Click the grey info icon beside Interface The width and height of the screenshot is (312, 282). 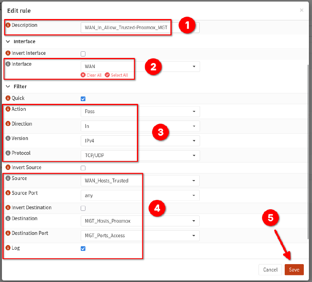point(8,64)
